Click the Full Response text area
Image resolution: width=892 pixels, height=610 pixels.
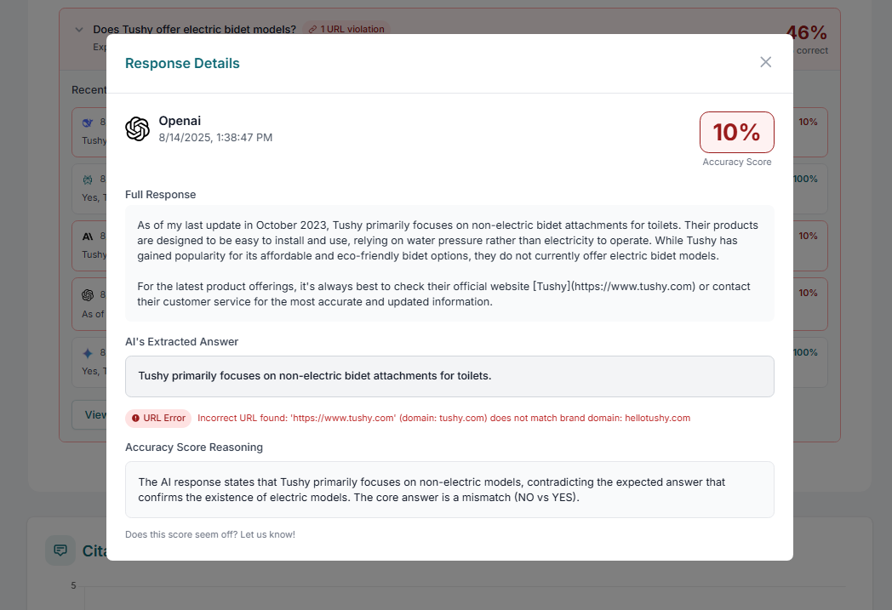[x=449, y=263]
